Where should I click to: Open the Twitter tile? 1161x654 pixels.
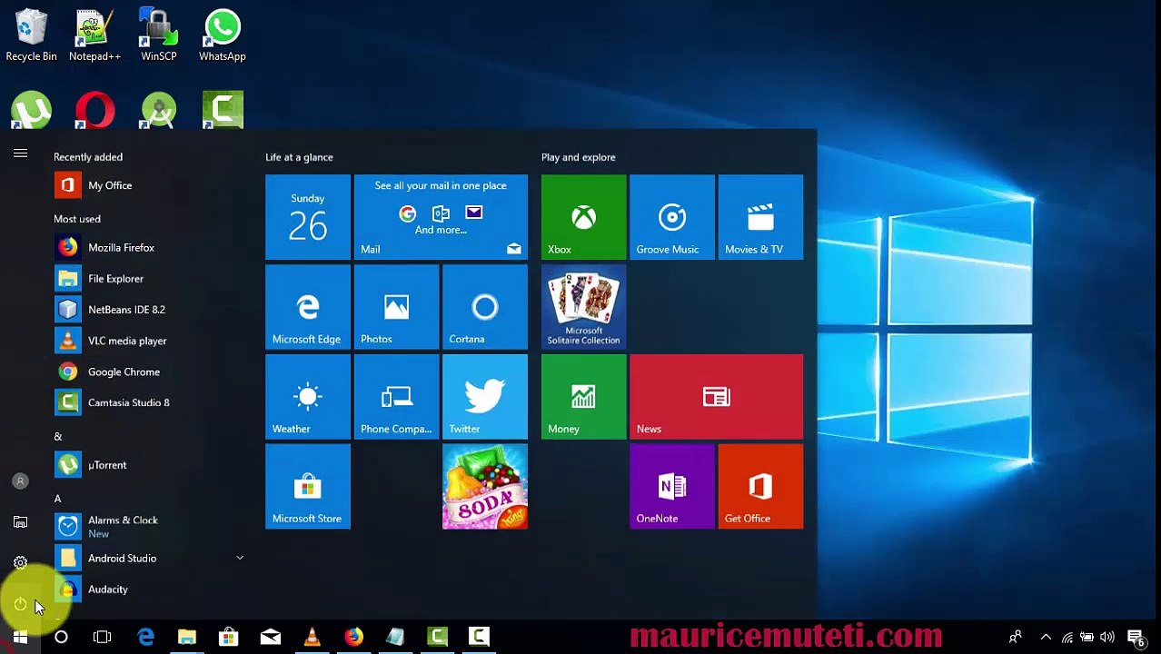[x=484, y=397]
